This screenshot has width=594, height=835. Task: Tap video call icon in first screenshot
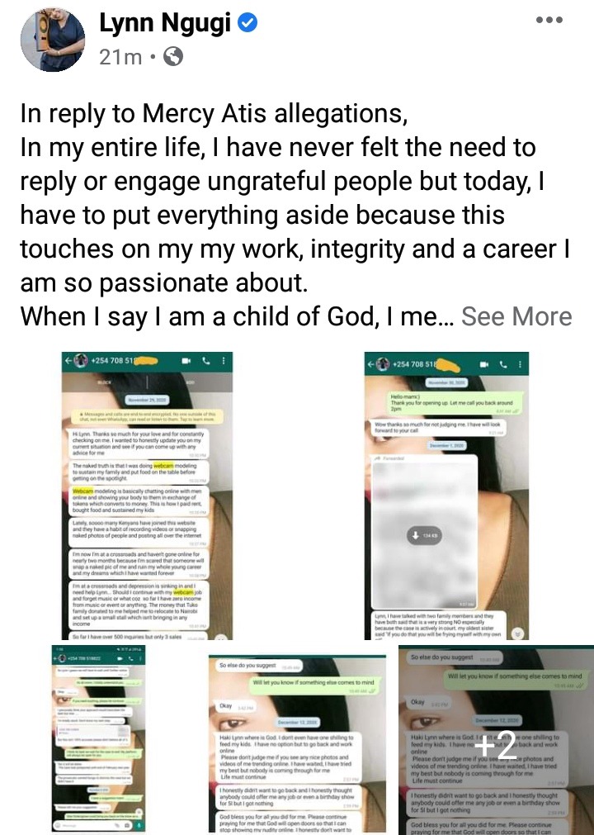pos(186,361)
